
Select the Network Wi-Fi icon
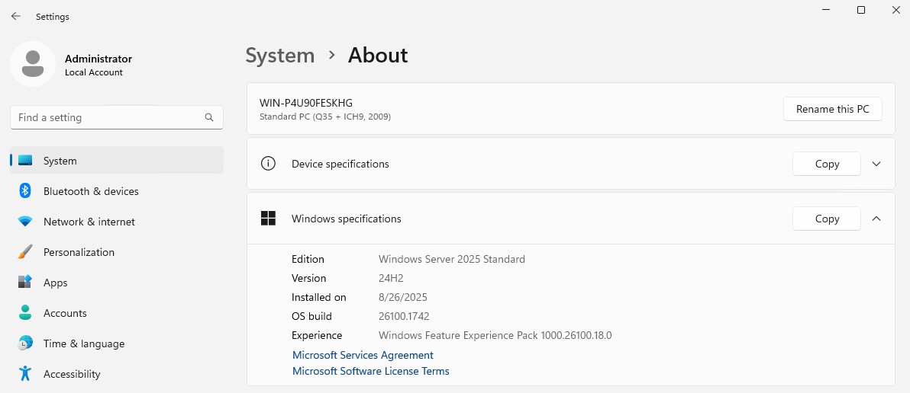[x=25, y=221]
